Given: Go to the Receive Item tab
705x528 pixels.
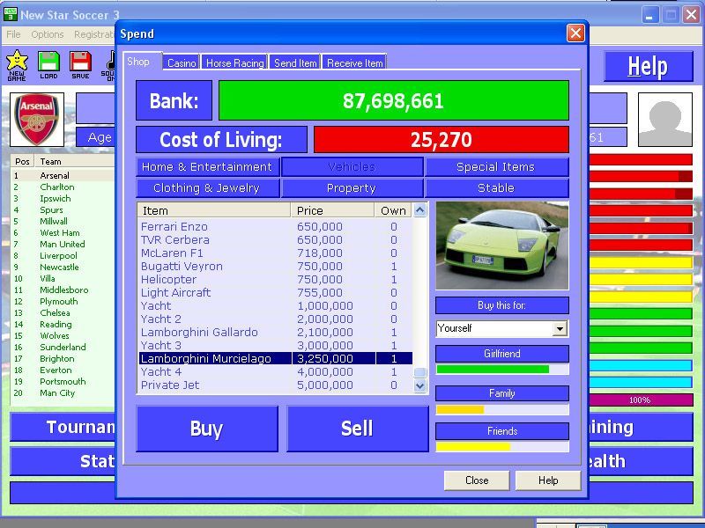Looking at the screenshot, I should (x=354, y=62).
